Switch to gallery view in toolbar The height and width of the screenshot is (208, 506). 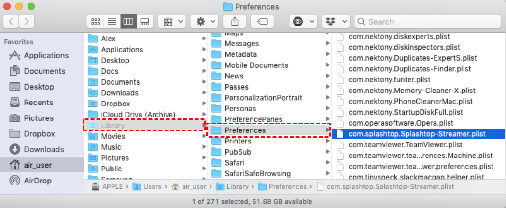tap(144, 22)
